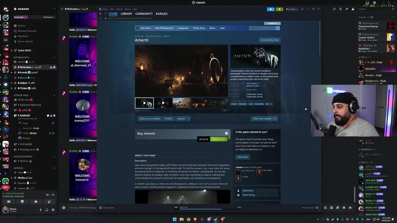Add Amenti to your wishlist
This screenshot has height=223, width=397.
click(x=149, y=119)
